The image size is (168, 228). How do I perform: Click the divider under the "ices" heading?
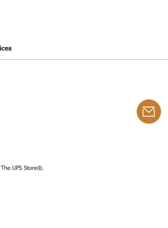[84, 60]
